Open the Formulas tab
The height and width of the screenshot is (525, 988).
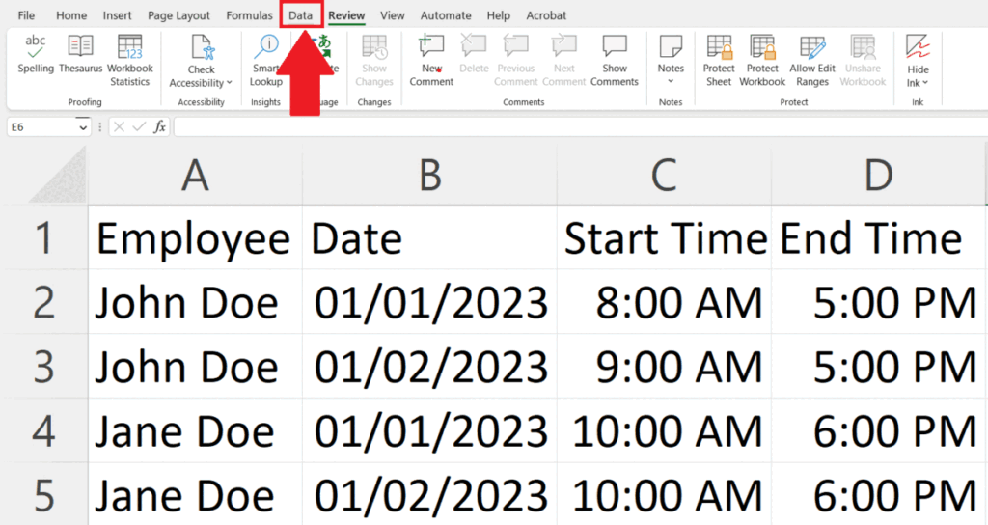coord(249,15)
